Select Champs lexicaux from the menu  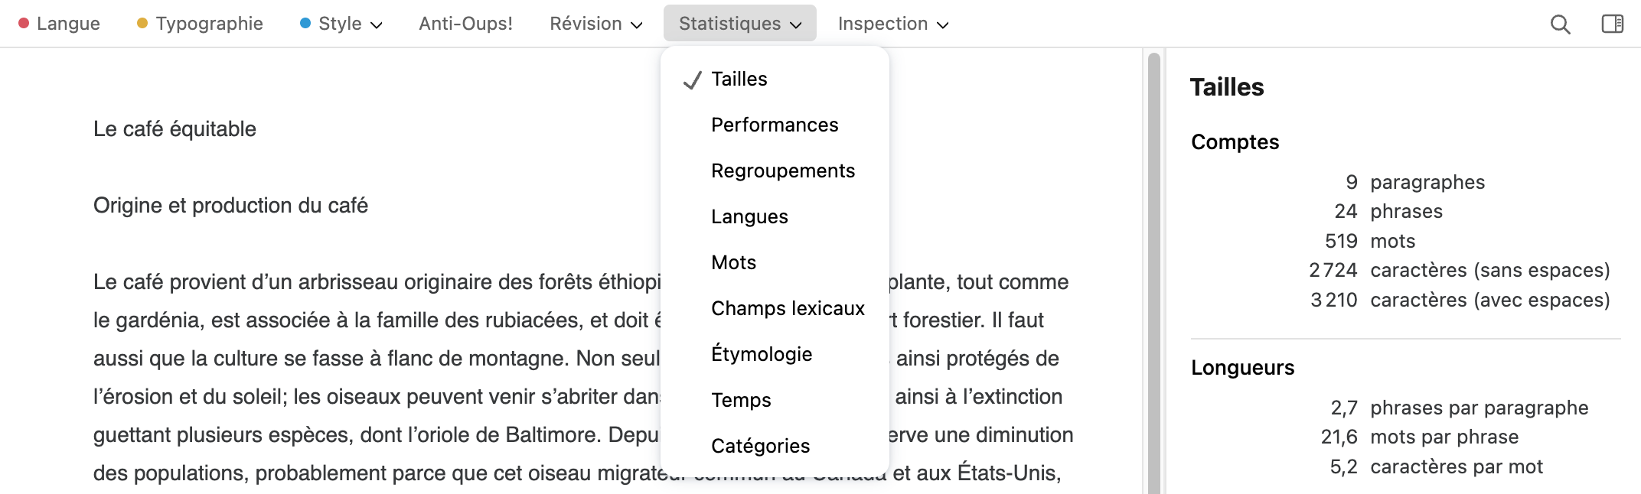[788, 307]
